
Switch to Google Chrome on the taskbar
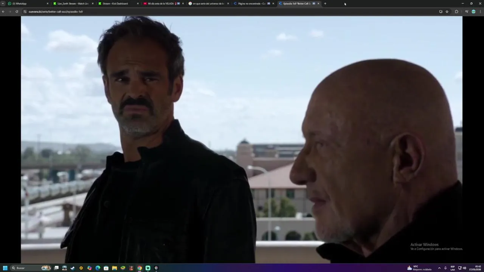[x=140, y=268]
